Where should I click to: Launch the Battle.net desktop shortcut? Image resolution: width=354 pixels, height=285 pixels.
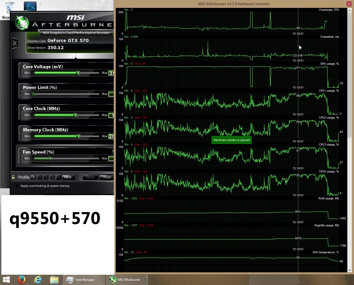pos(30,6)
